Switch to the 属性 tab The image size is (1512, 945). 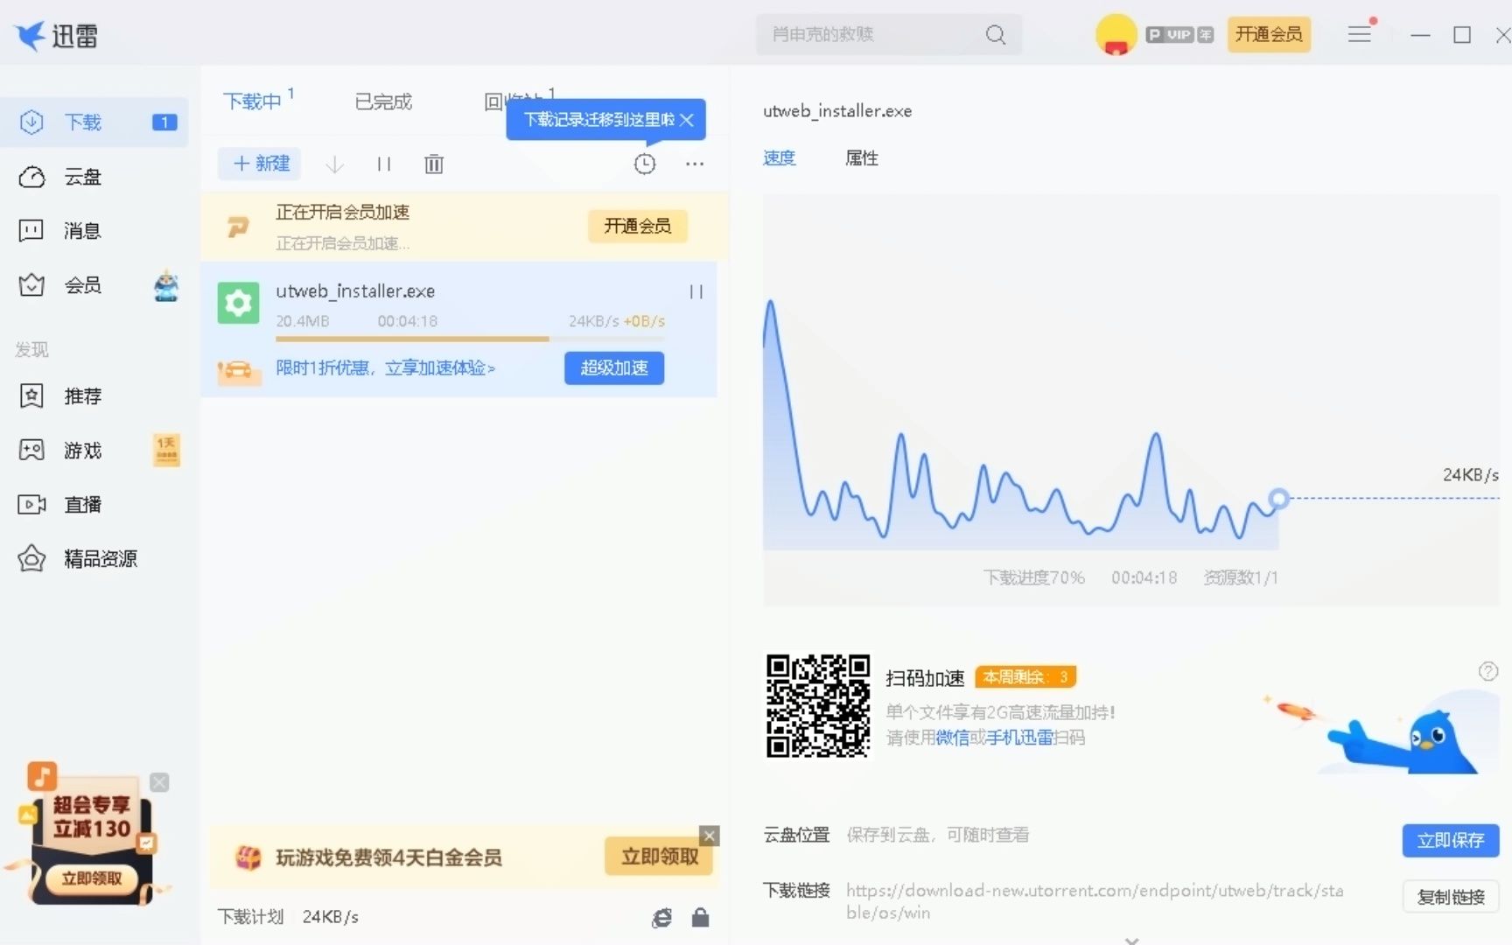click(862, 158)
